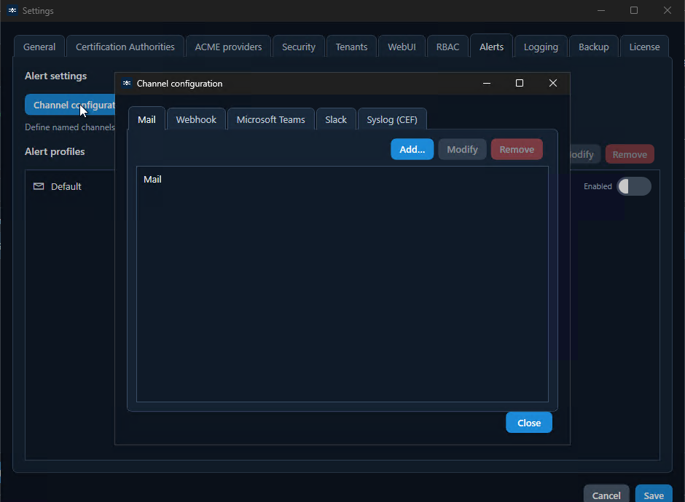Select the Alerts settings tab
This screenshot has width=685, height=502.
[491, 47]
